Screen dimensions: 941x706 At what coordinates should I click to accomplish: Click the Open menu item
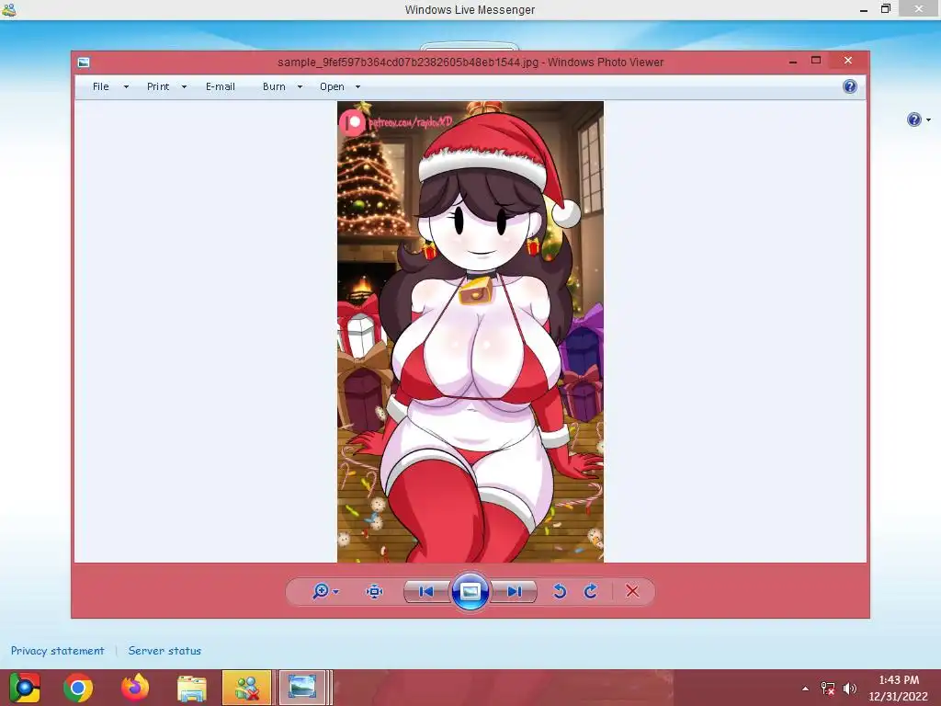pyautogui.click(x=332, y=86)
